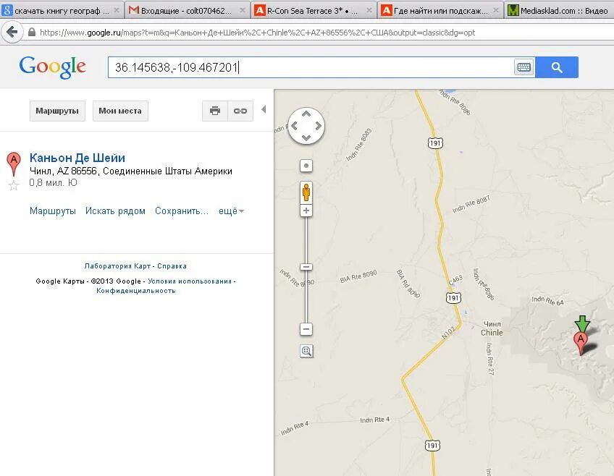Click the zoom slider handle
This screenshot has height=476, width=614.
click(306, 267)
